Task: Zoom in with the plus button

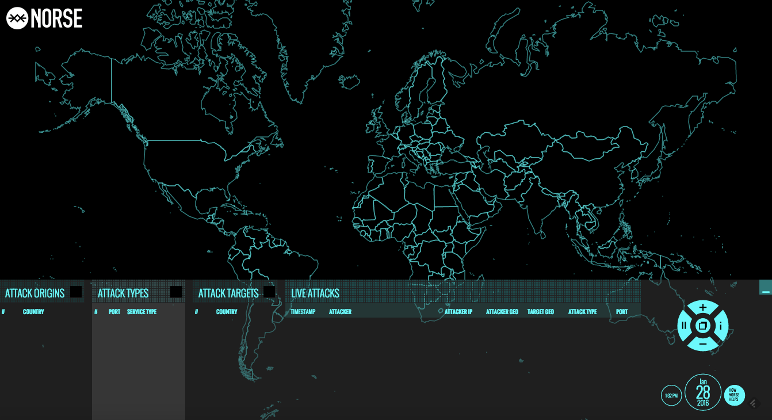Action: pos(702,308)
